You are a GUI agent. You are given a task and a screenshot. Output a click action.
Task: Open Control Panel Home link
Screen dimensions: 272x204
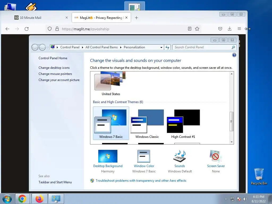53,58
